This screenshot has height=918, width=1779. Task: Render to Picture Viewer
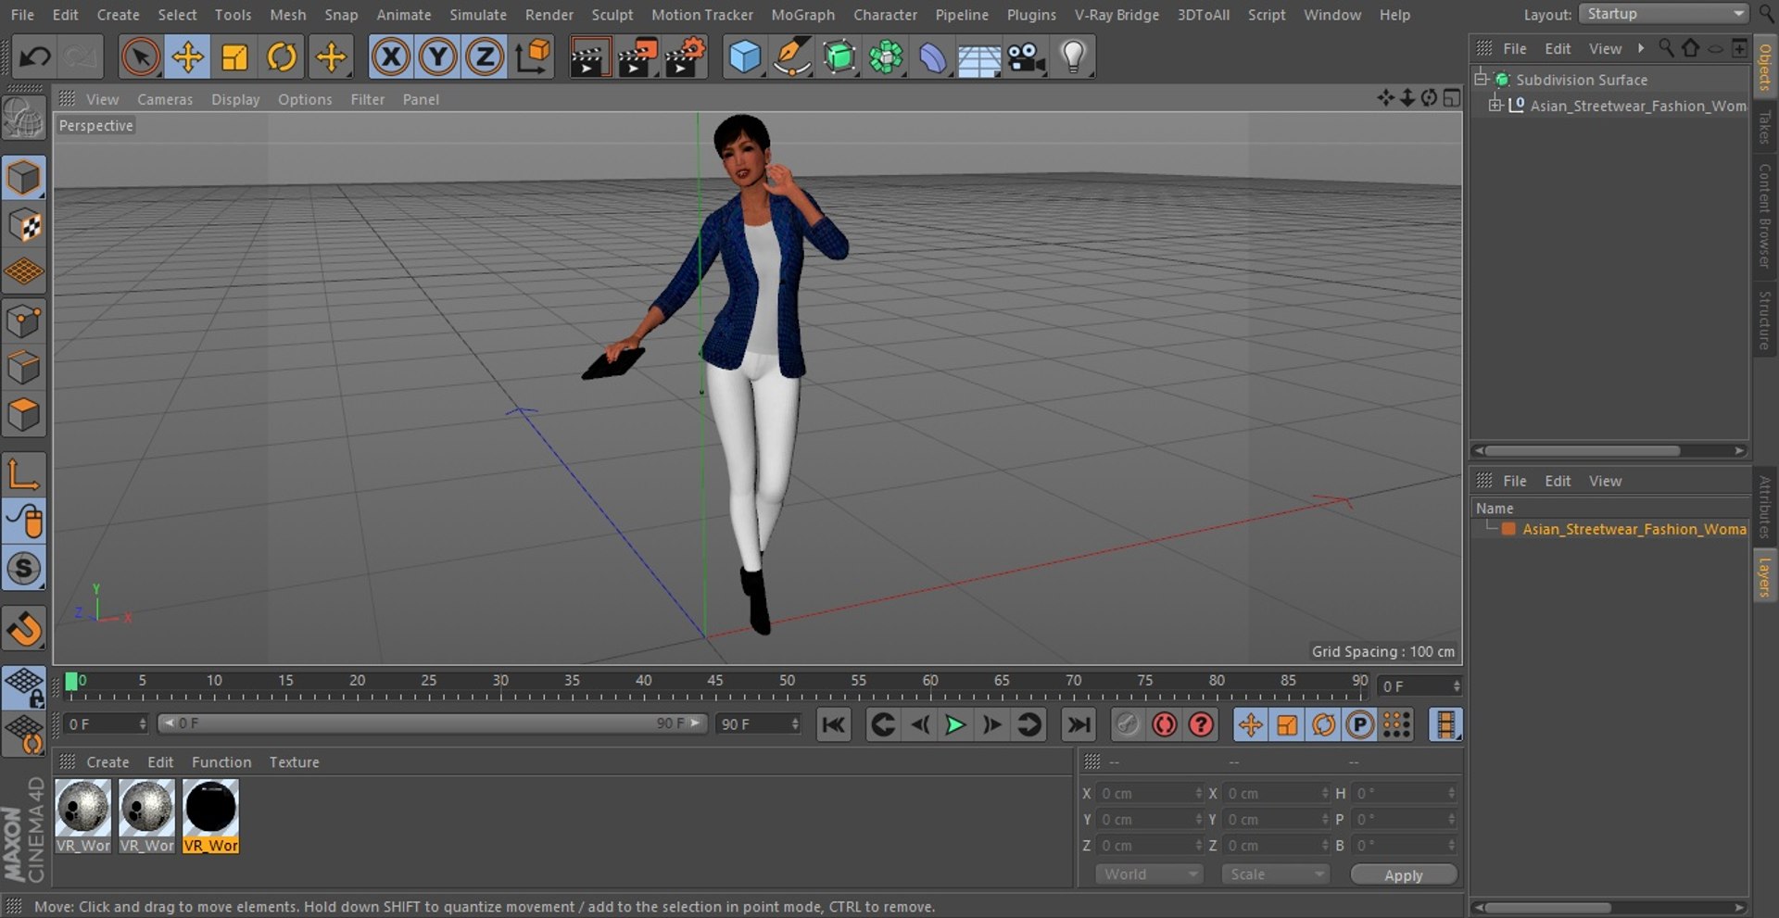click(x=637, y=57)
